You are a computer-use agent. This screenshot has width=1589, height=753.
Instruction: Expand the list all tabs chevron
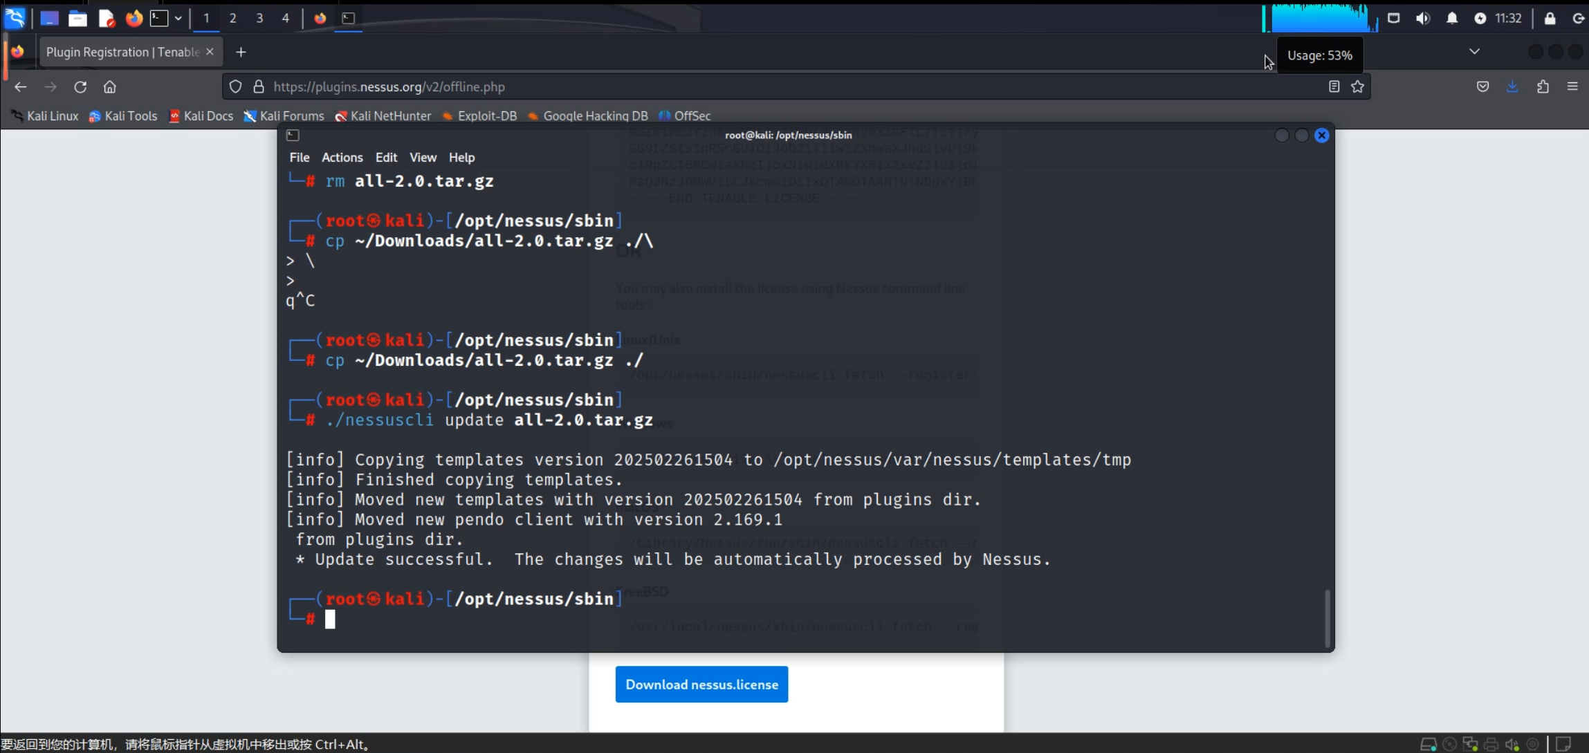(1474, 52)
